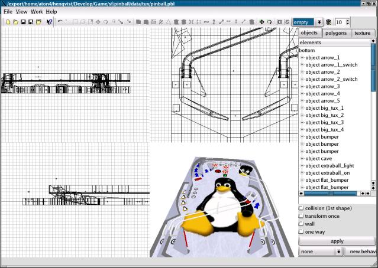Check the wall checkbox
378x268 pixels.
tap(301, 224)
